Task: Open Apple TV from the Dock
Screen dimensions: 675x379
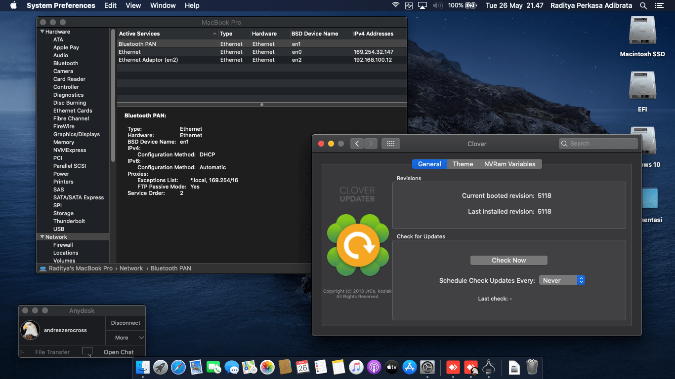Action: click(392, 367)
